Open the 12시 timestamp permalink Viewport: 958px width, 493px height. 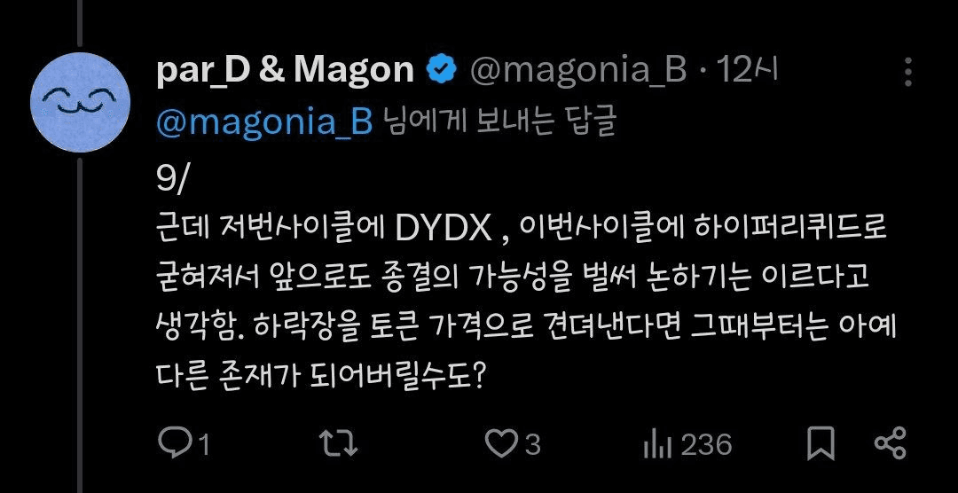point(748,70)
